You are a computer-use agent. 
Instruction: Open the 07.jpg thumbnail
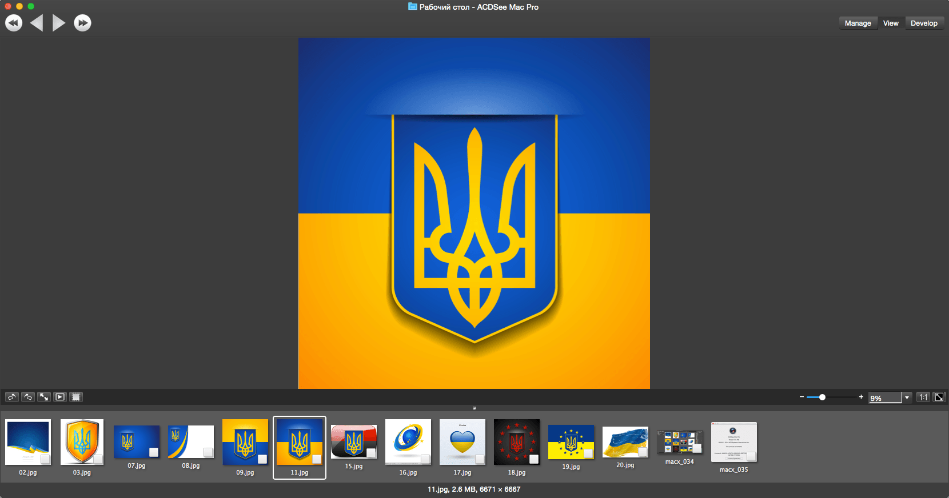click(137, 442)
